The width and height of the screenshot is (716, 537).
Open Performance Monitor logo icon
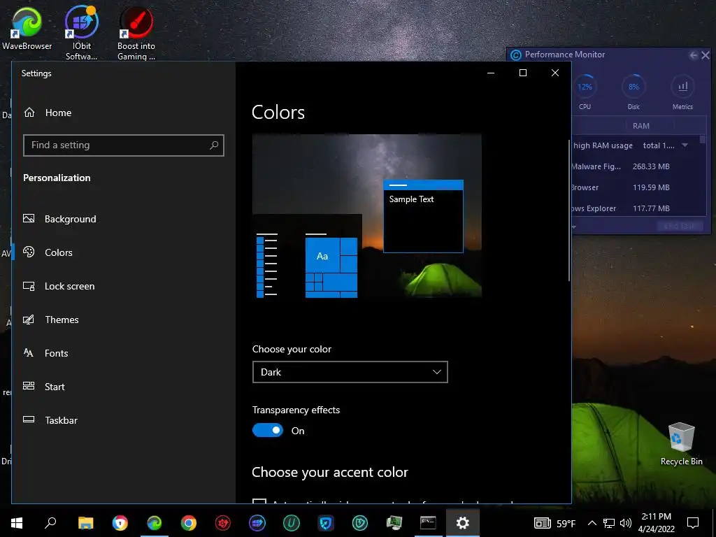point(516,55)
